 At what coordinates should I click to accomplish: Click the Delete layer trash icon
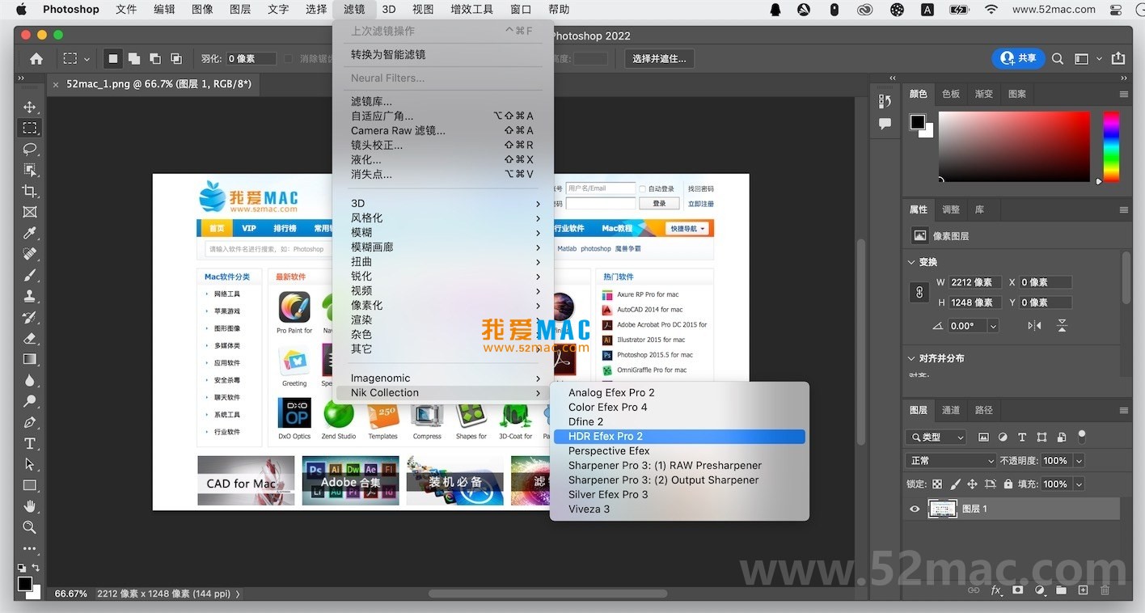(x=1105, y=591)
